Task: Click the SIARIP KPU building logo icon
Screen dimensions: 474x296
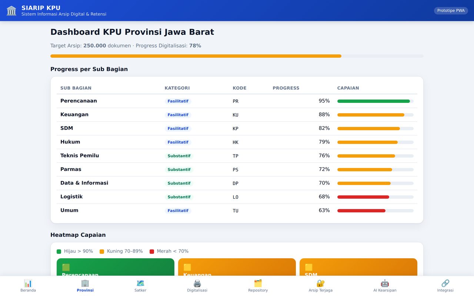Action: click(x=11, y=11)
